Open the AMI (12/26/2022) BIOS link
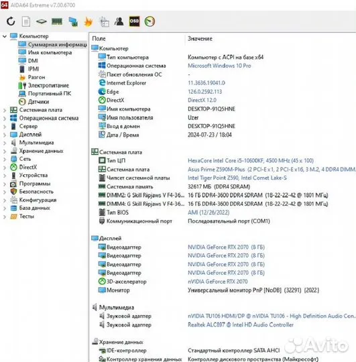The image size is (356, 362). tap(209, 213)
